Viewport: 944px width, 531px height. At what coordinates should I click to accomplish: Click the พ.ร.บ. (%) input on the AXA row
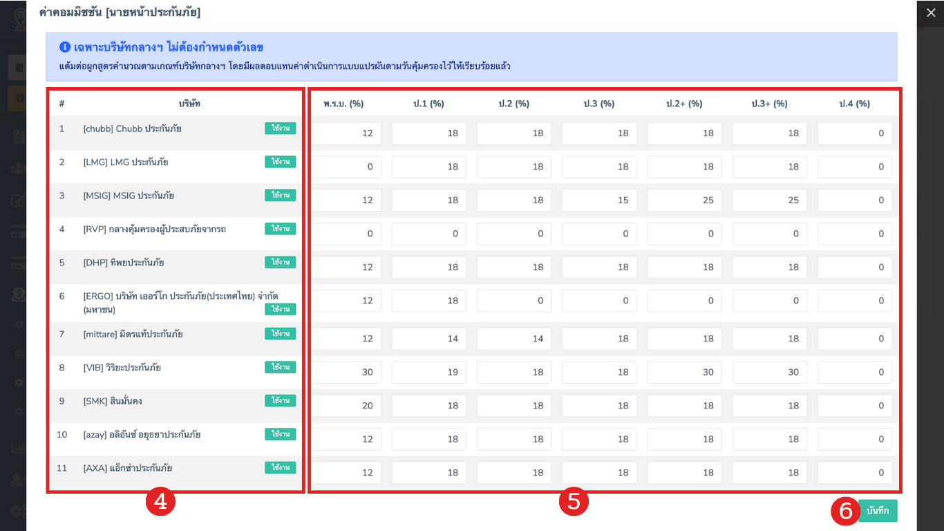[346, 473]
